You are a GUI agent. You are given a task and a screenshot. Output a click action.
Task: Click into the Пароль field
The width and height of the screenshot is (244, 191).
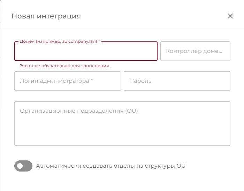[177, 81]
